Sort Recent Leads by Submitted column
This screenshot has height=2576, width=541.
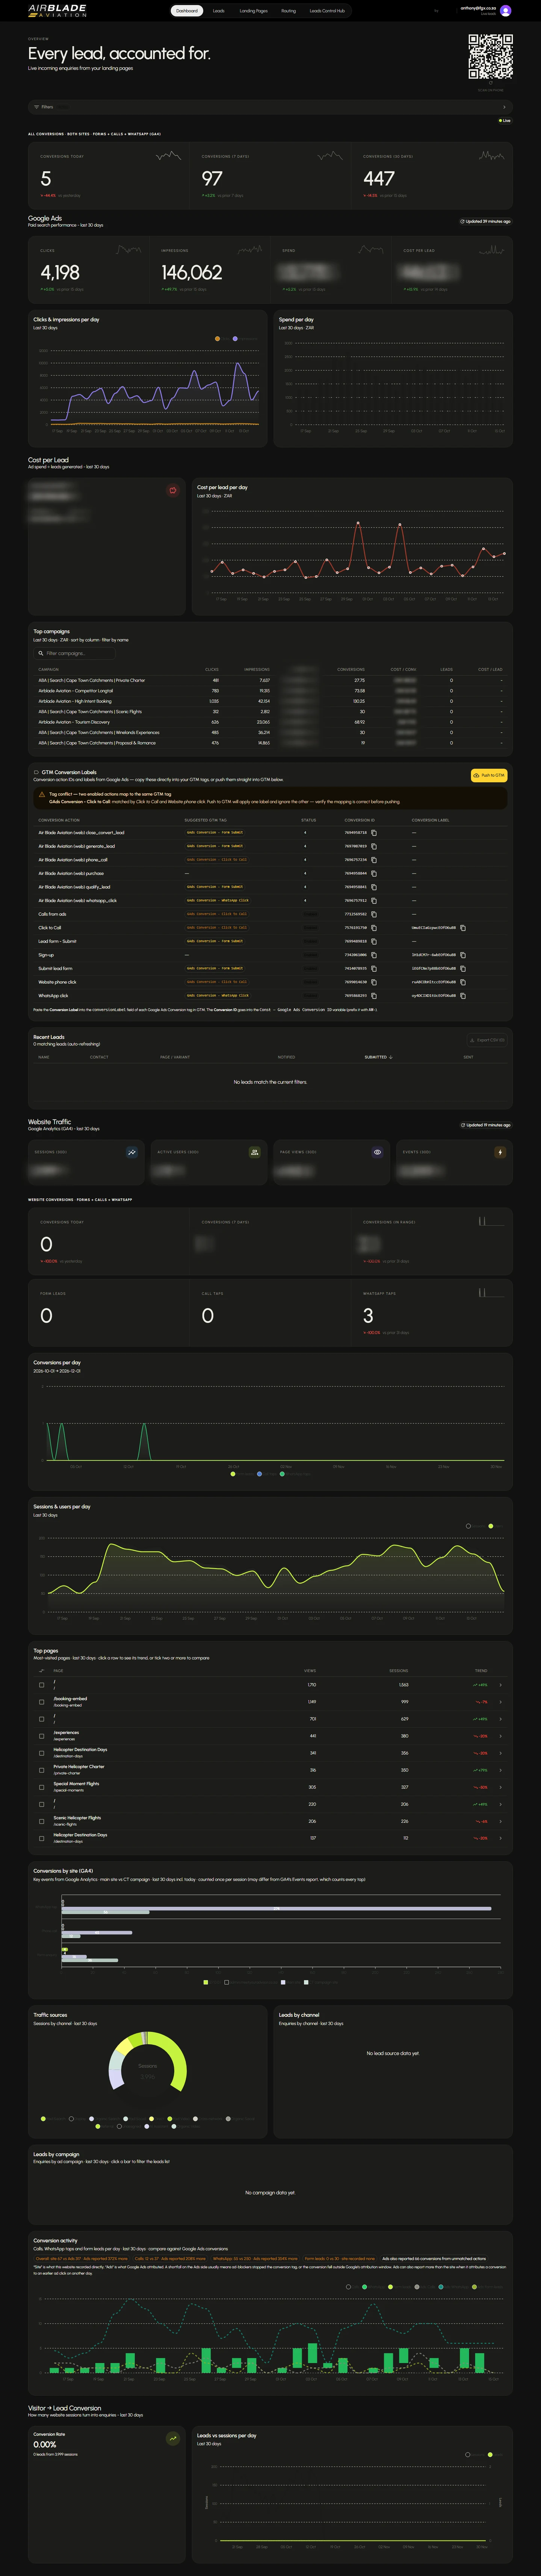378,1057
